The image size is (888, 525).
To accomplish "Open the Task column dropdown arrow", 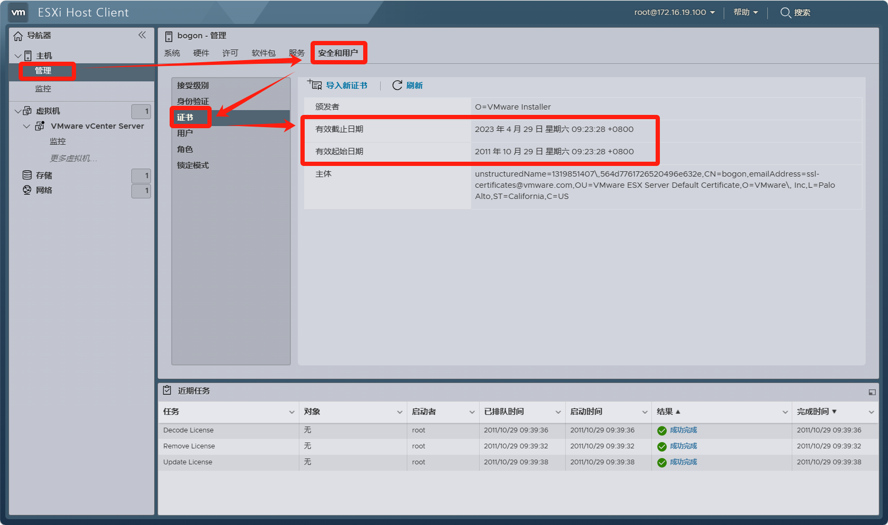I will (x=291, y=412).
